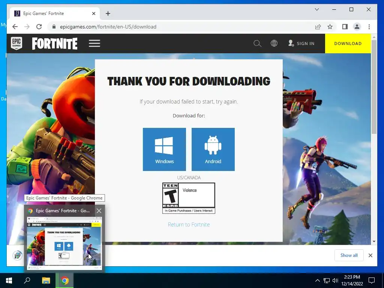Viewport: 384px width, 288px height.
Task: Open a new Chrome tab
Action: pyautogui.click(x=108, y=13)
